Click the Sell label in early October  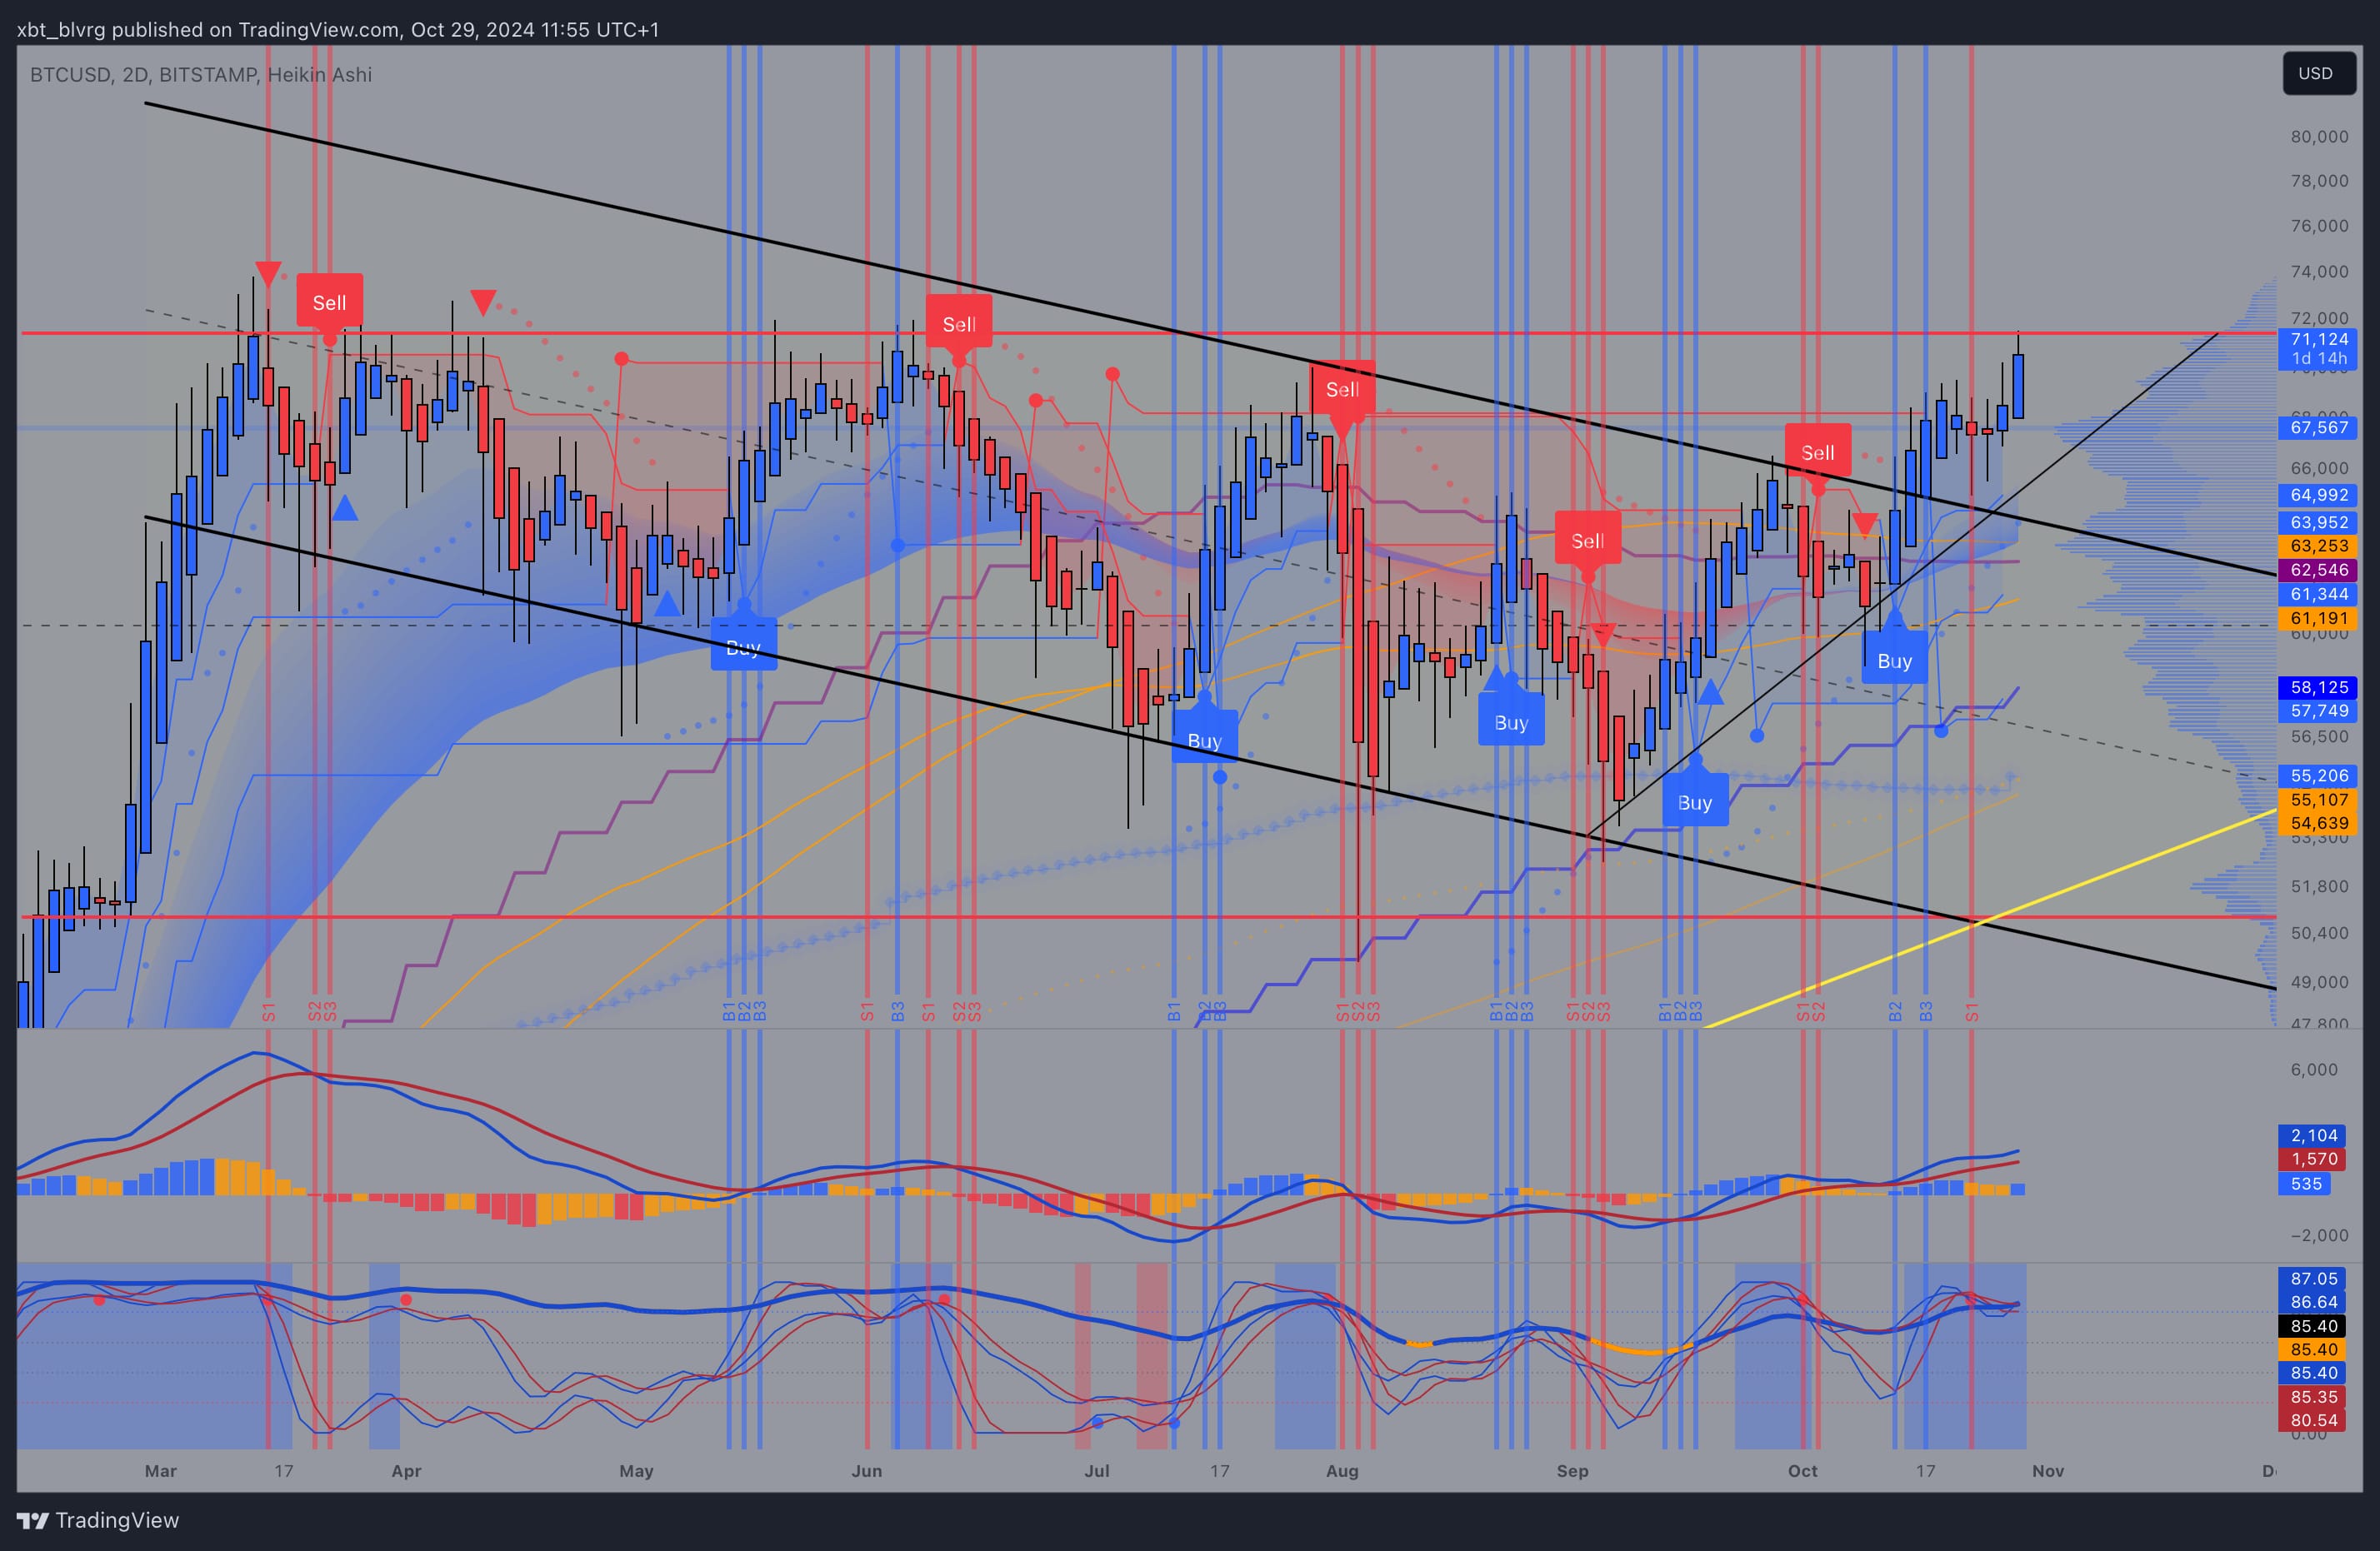(x=1817, y=451)
